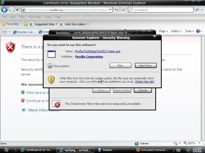Open the zoom level dropdown arrow
The height and width of the screenshot is (153, 205).
point(199,143)
